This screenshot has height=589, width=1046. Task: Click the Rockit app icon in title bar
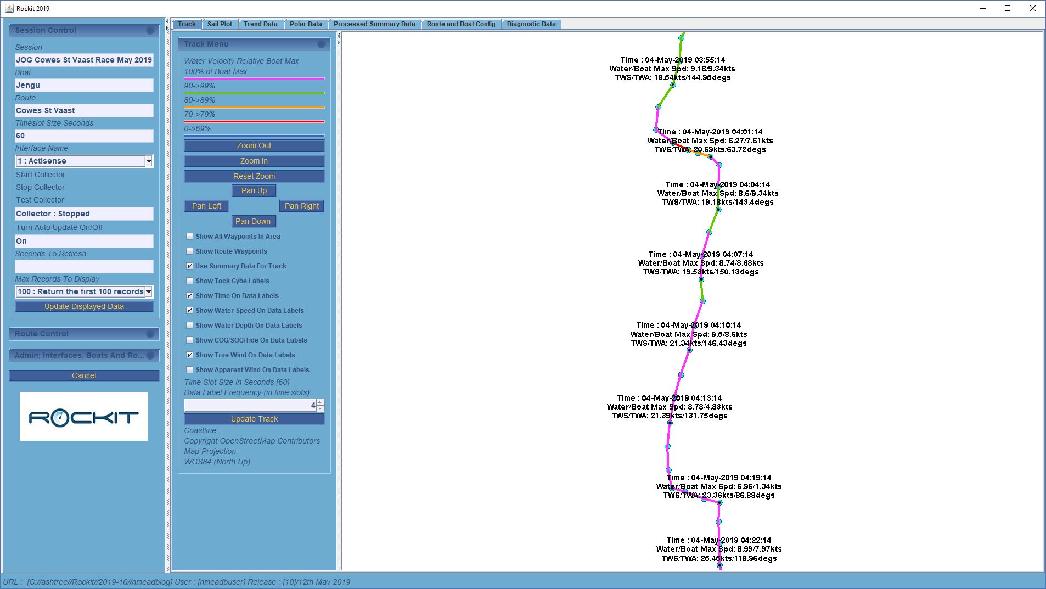click(9, 8)
